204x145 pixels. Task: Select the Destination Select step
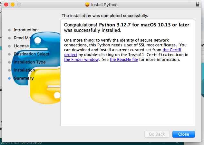pos(32,54)
